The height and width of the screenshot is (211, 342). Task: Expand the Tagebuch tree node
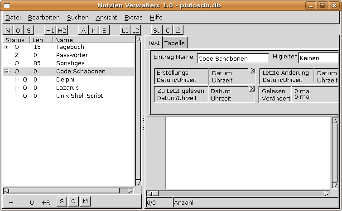click(x=6, y=47)
